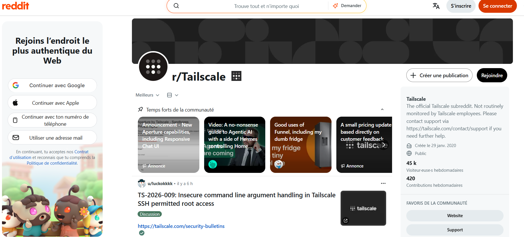Focus the Reddit search field
The height and width of the screenshot is (237, 524).
[x=266, y=6]
